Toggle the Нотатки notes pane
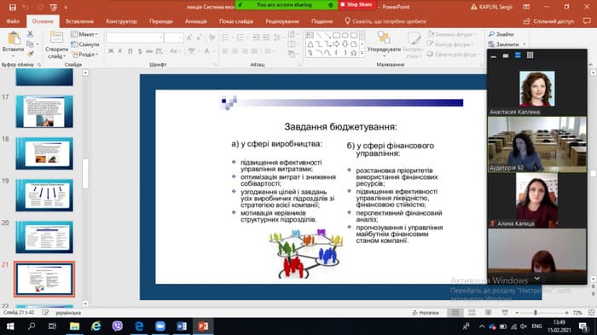Screen dimensions: 597x335 click(x=426, y=313)
